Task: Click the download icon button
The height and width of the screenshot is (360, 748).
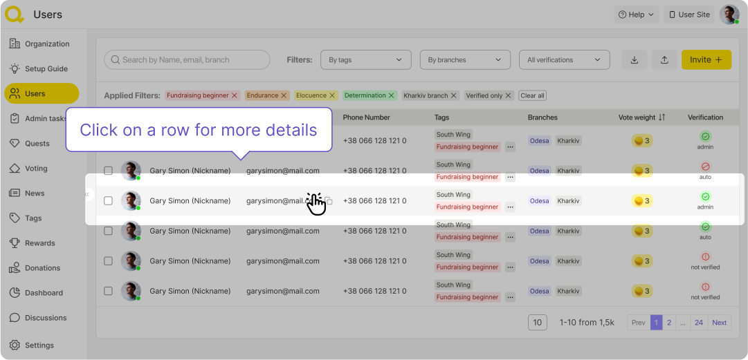Action: tap(635, 60)
